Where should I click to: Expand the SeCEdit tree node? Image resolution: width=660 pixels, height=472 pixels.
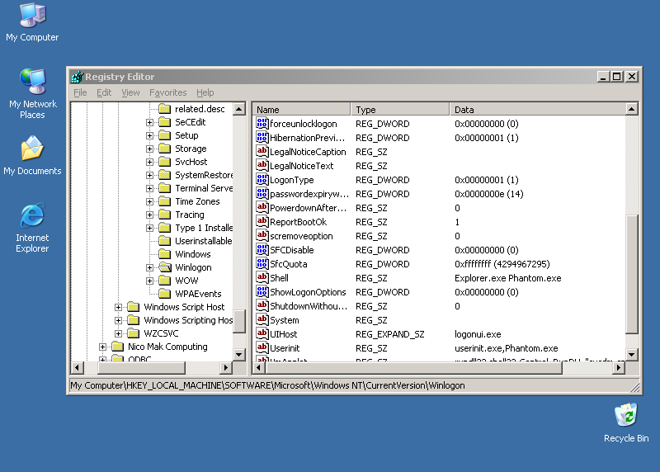(x=149, y=122)
